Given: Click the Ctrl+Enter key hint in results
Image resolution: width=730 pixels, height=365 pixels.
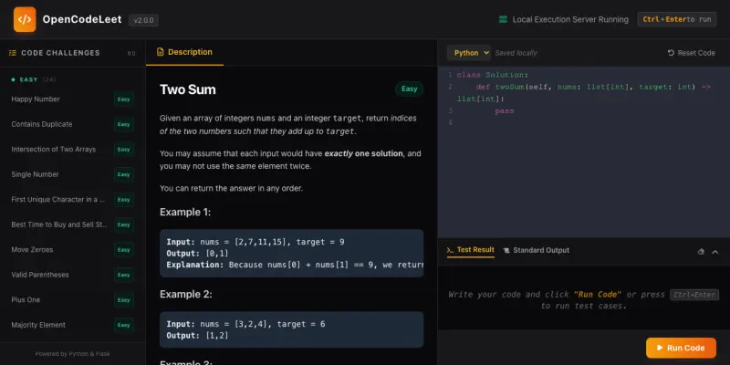Looking at the screenshot, I should click(694, 295).
